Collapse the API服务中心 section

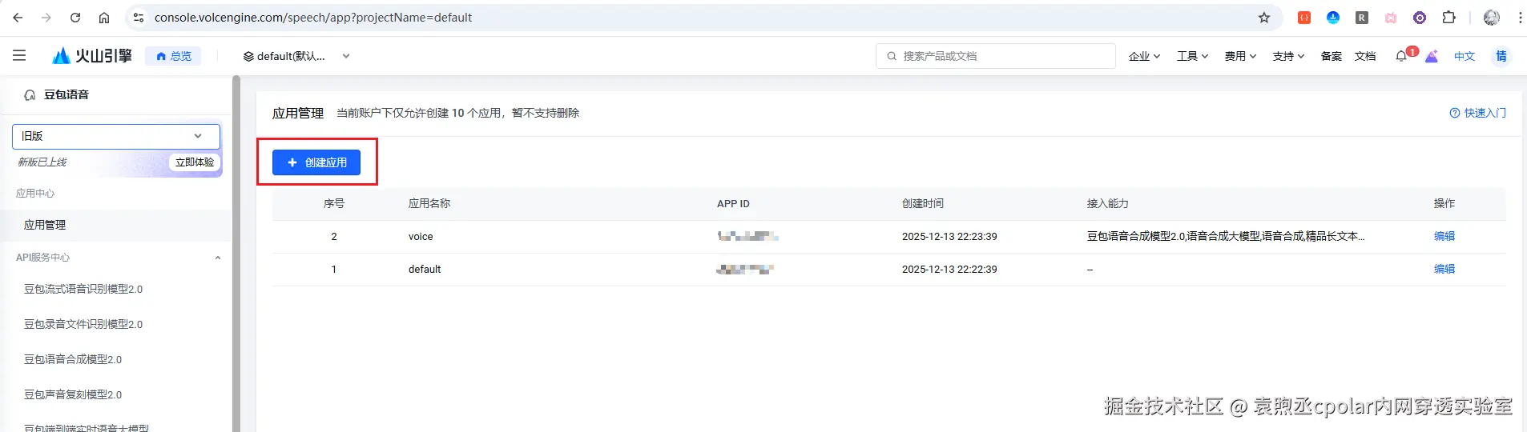pos(218,258)
